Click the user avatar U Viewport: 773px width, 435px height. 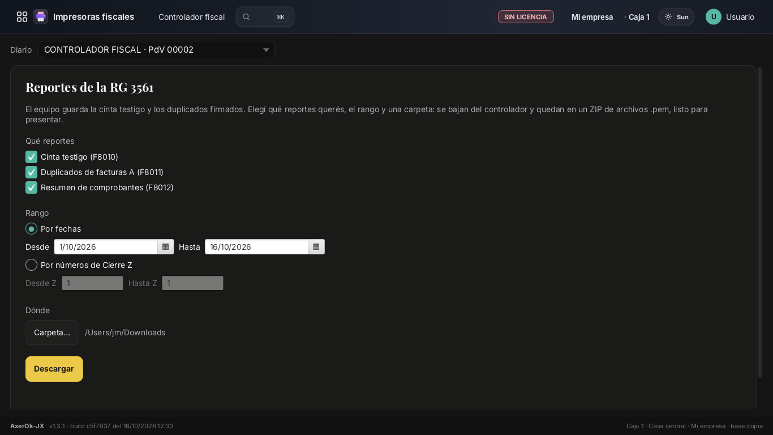coord(714,17)
